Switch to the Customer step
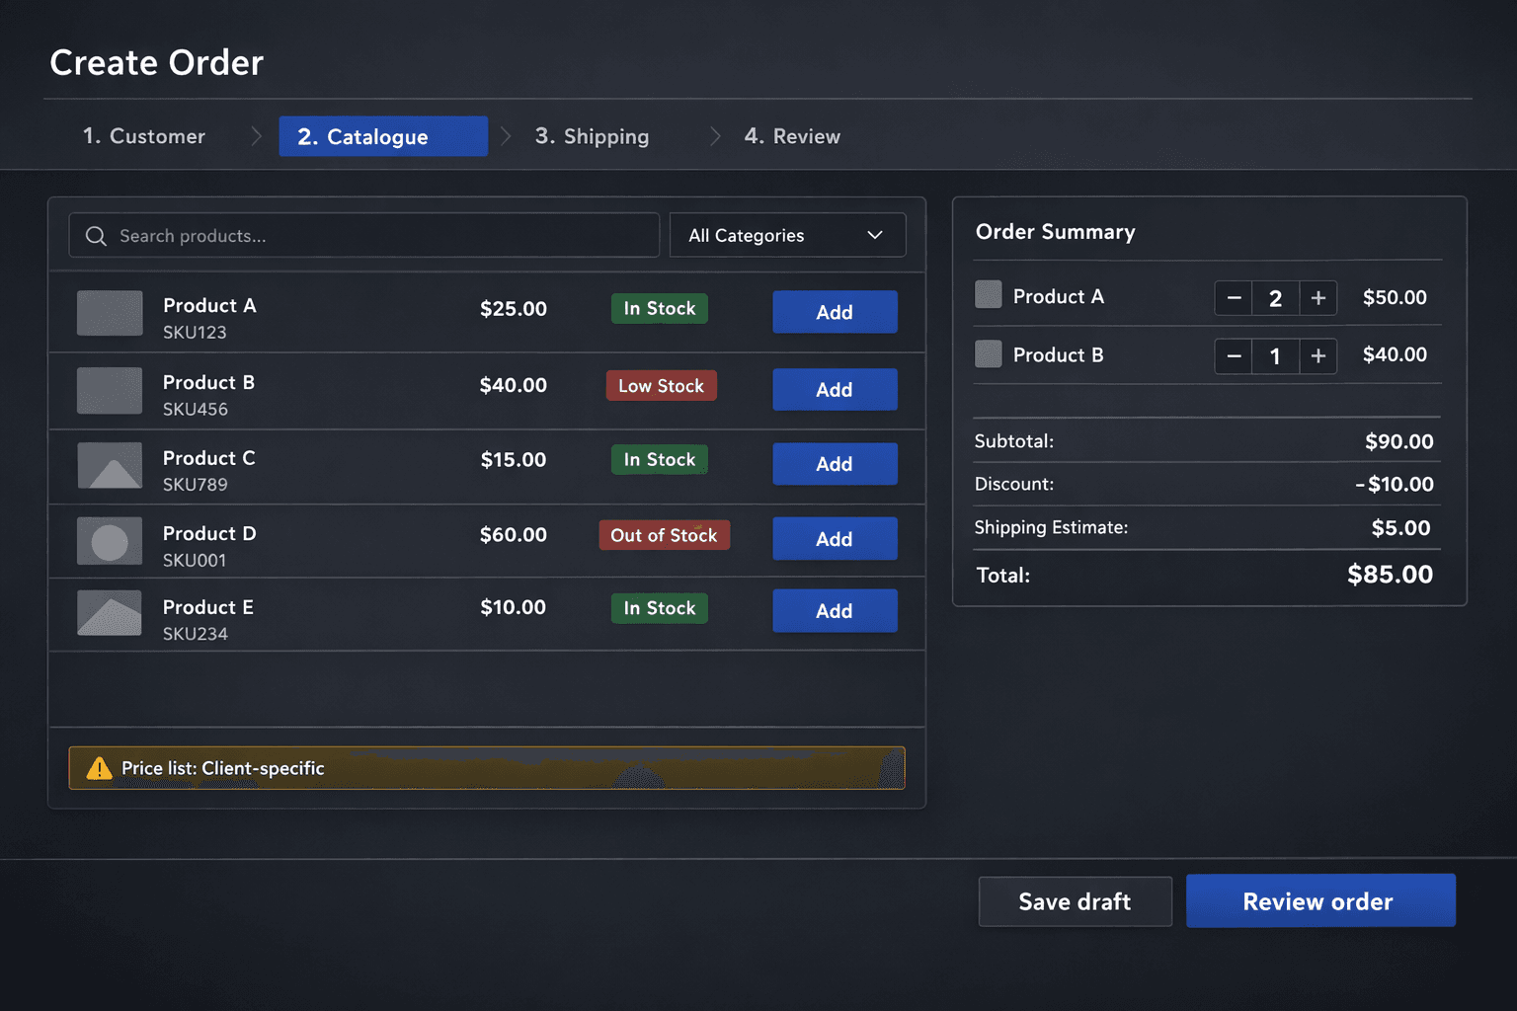The height and width of the screenshot is (1011, 1517). pos(143,136)
